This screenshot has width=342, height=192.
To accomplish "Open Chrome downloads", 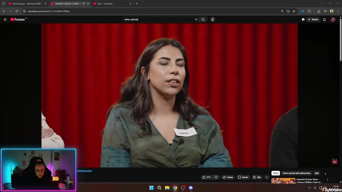I will coord(319,11).
